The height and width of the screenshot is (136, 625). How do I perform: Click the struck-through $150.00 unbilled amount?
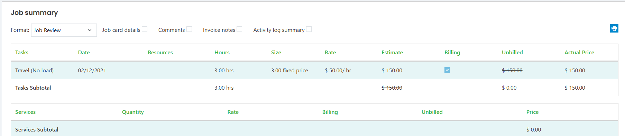(x=512, y=70)
